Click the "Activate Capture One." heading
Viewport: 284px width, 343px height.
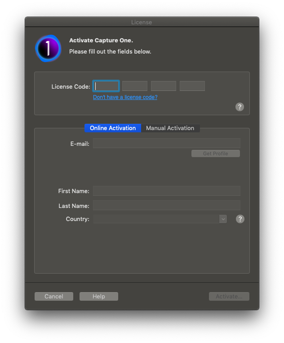101,41
